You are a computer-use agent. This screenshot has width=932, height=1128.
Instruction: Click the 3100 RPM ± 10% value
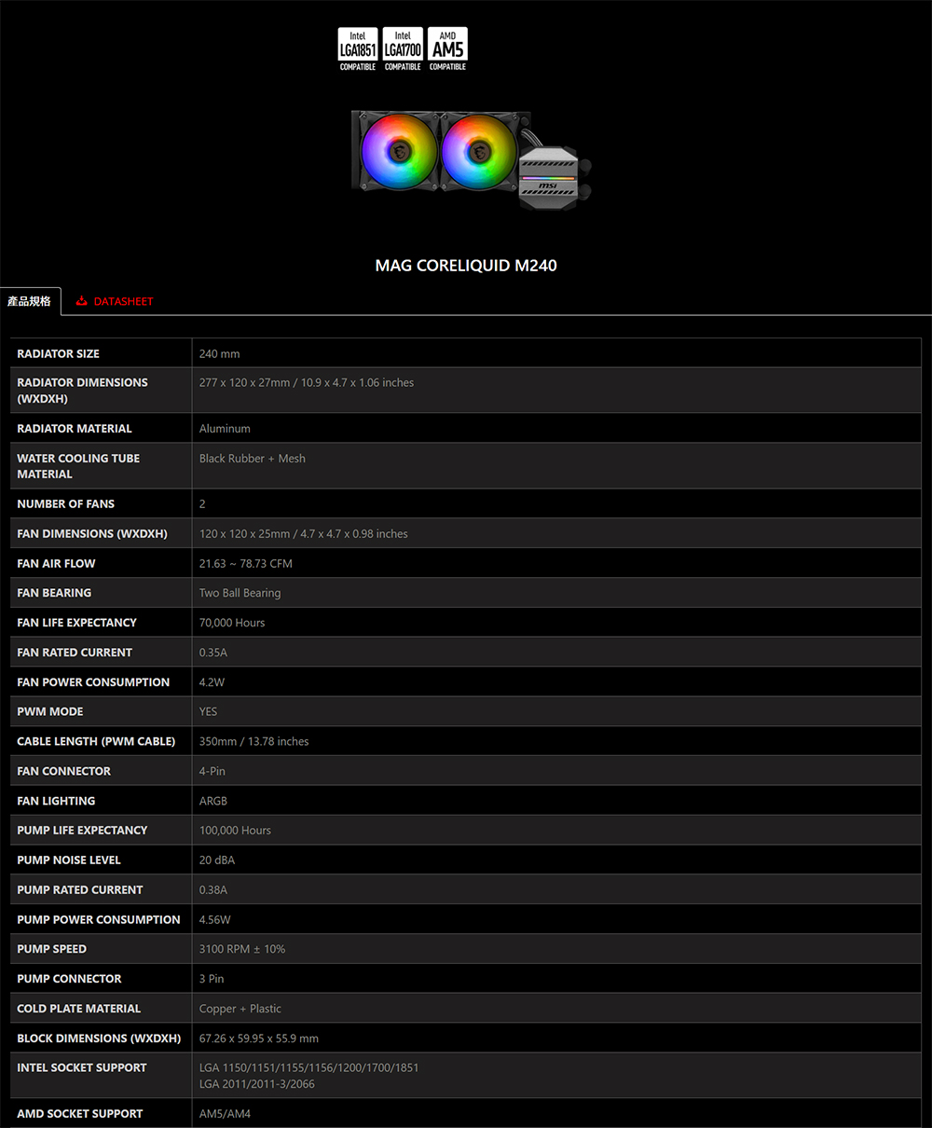[x=242, y=949]
